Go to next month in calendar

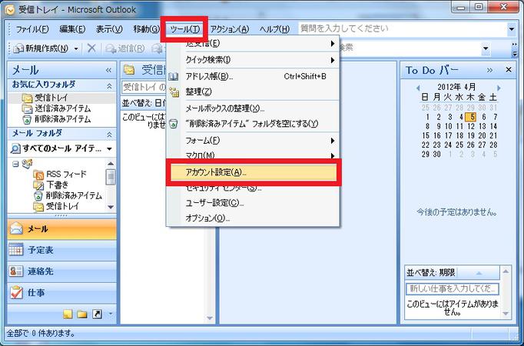click(x=499, y=88)
